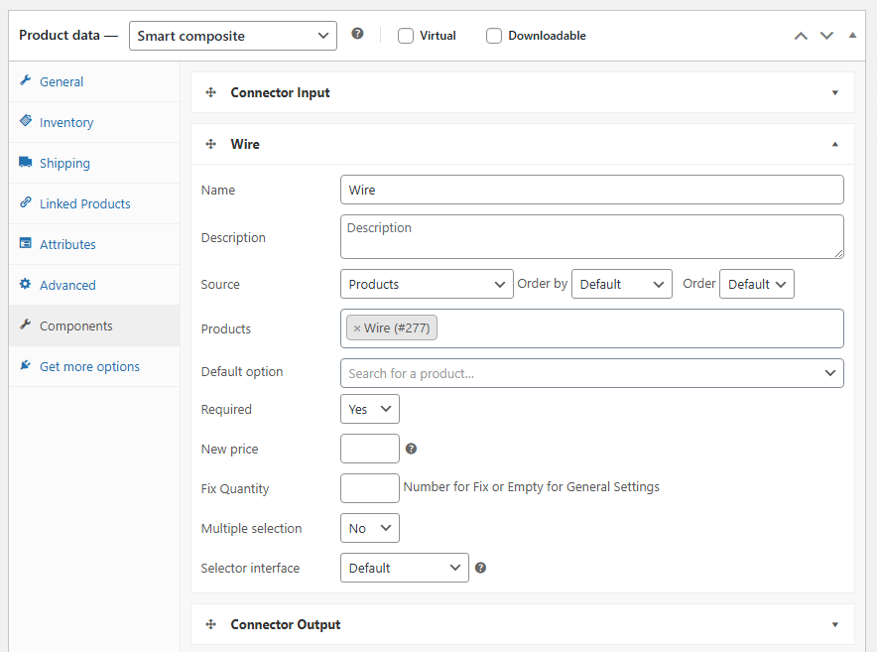Click the Get more options link
The width and height of the screenshot is (877, 652).
89,366
